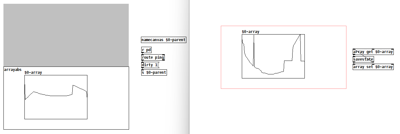This screenshot has width=400, height=134.
Task: Click the right outlet of route ping
Action: point(163,60)
